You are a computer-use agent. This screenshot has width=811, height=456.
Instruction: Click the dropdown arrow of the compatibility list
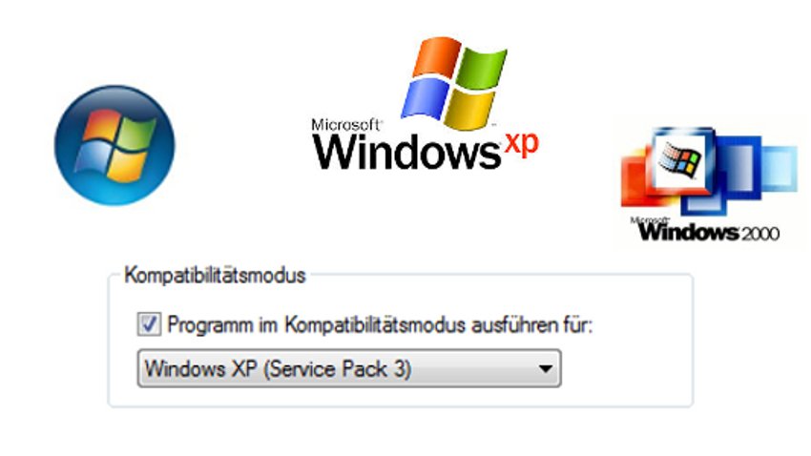545,369
